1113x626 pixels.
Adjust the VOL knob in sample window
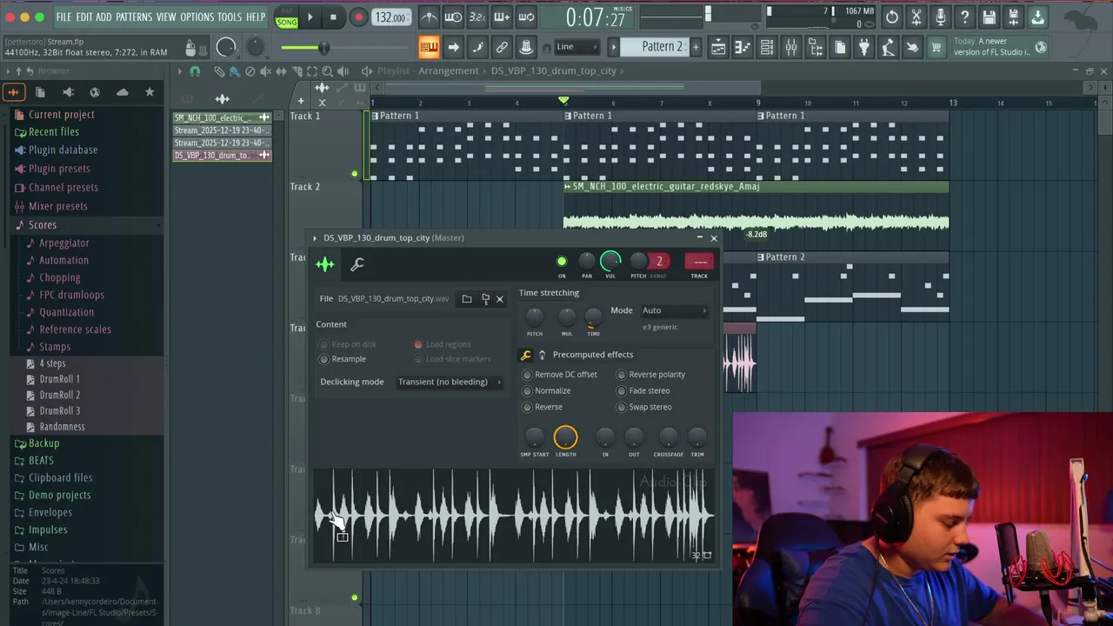(x=610, y=261)
